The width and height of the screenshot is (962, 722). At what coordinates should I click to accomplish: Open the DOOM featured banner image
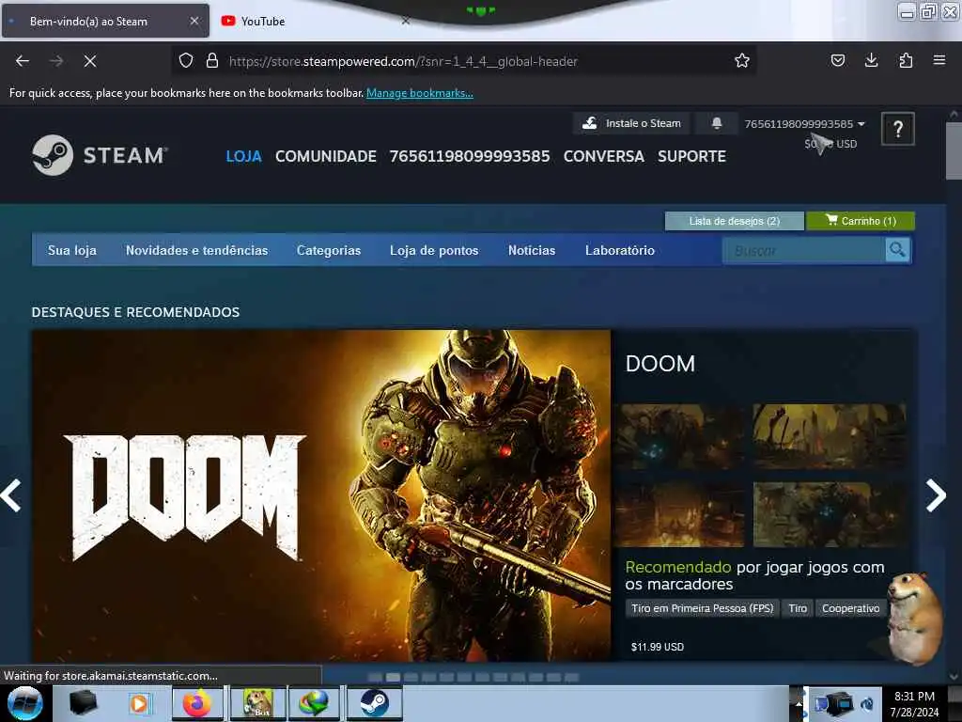pos(321,495)
